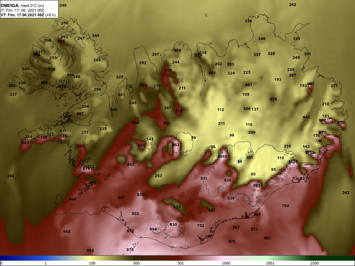Click the value 1052 on the map

pyautogui.click(x=310, y=153)
